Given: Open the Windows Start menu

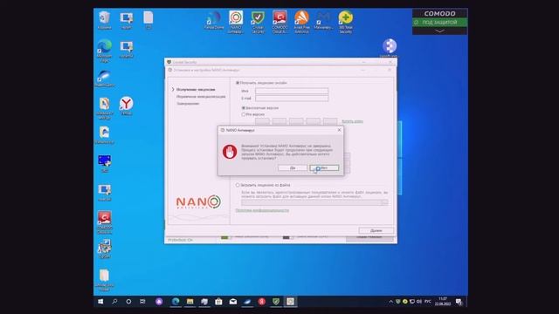Looking at the screenshot, I should (x=100, y=302).
